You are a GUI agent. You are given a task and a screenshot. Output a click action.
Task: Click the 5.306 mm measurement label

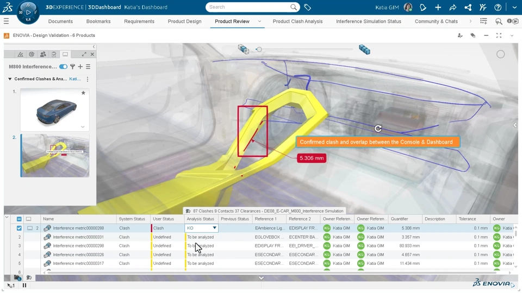point(311,158)
